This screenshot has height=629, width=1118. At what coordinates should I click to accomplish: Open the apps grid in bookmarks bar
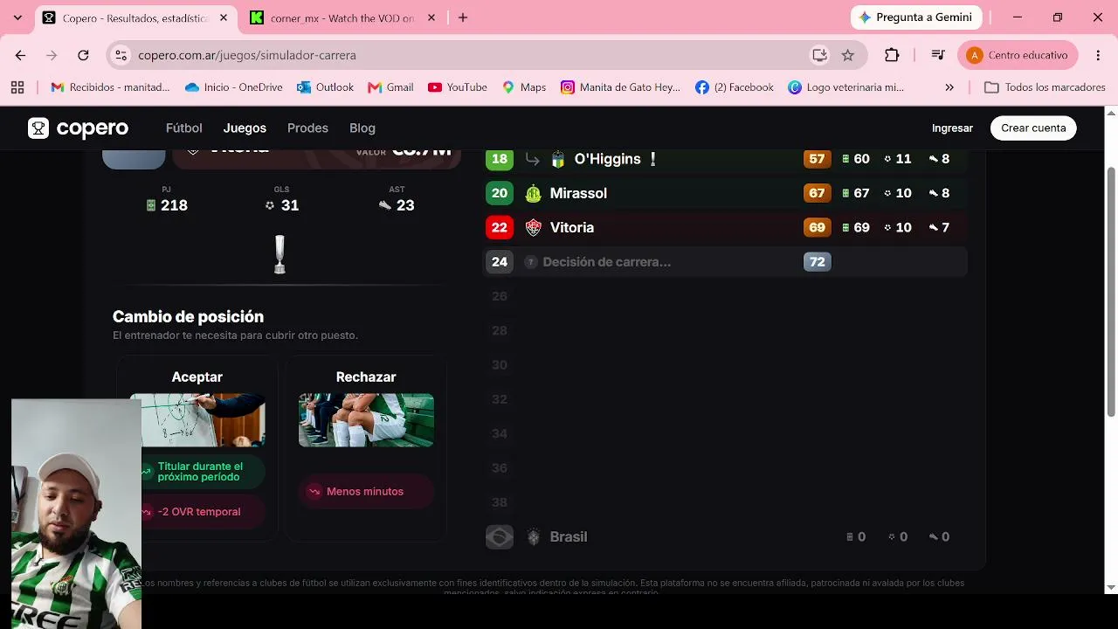tap(17, 87)
